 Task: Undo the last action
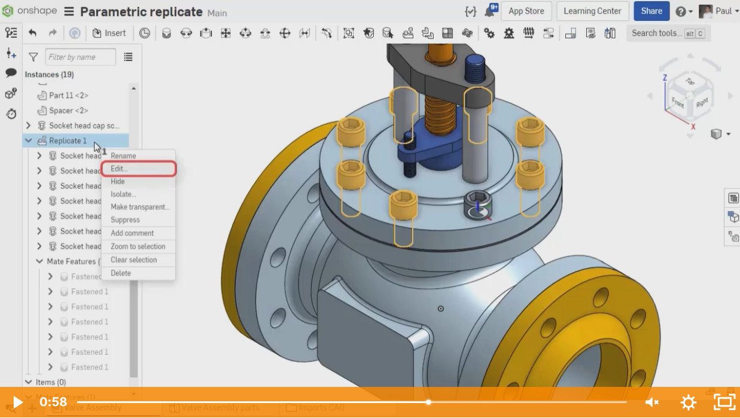pyautogui.click(x=32, y=33)
